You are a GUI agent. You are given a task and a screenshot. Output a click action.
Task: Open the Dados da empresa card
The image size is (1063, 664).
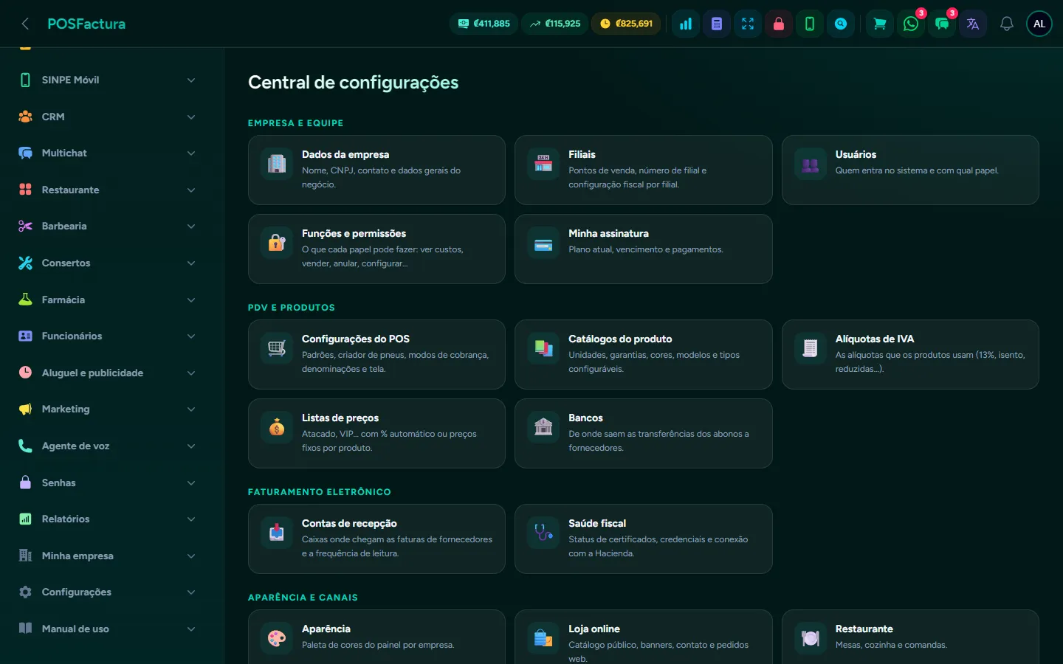point(376,170)
